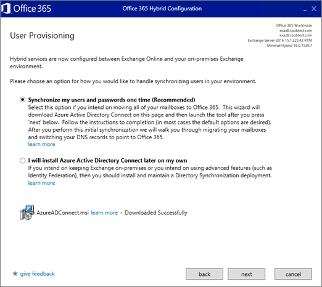Open learn more next to AzureADConnect.msi

click(104, 212)
